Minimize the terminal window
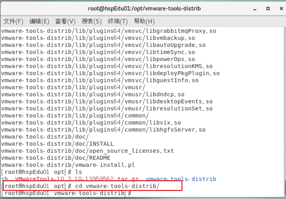Image resolution: width=286 pixels, height=199 pixels. [x=255, y=9]
